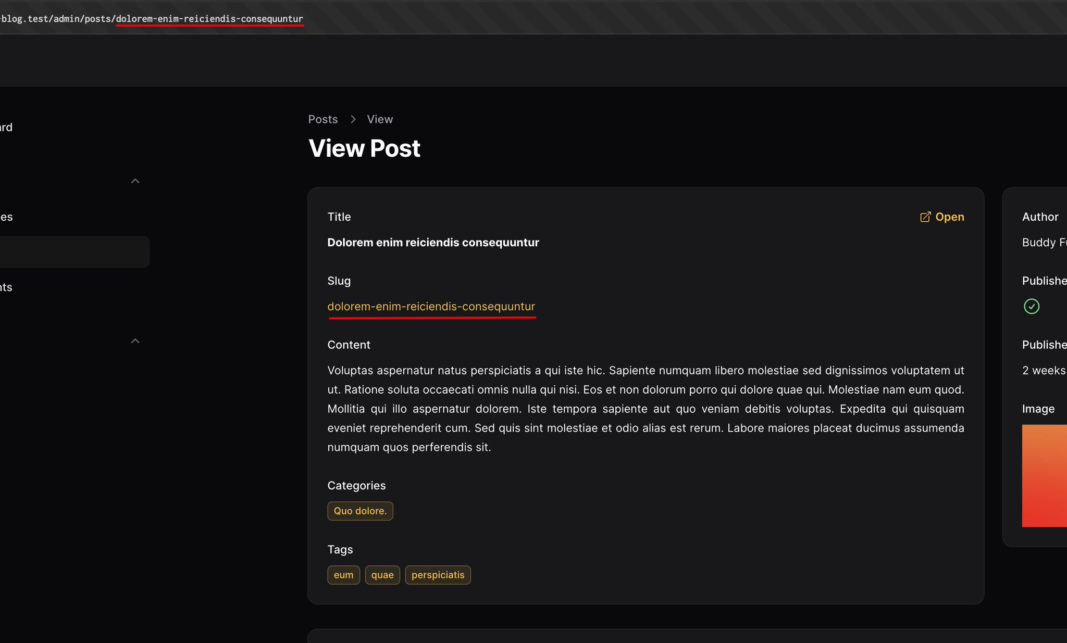1067x643 pixels.
Task: Open the orange post image thumbnail
Action: click(x=1044, y=475)
